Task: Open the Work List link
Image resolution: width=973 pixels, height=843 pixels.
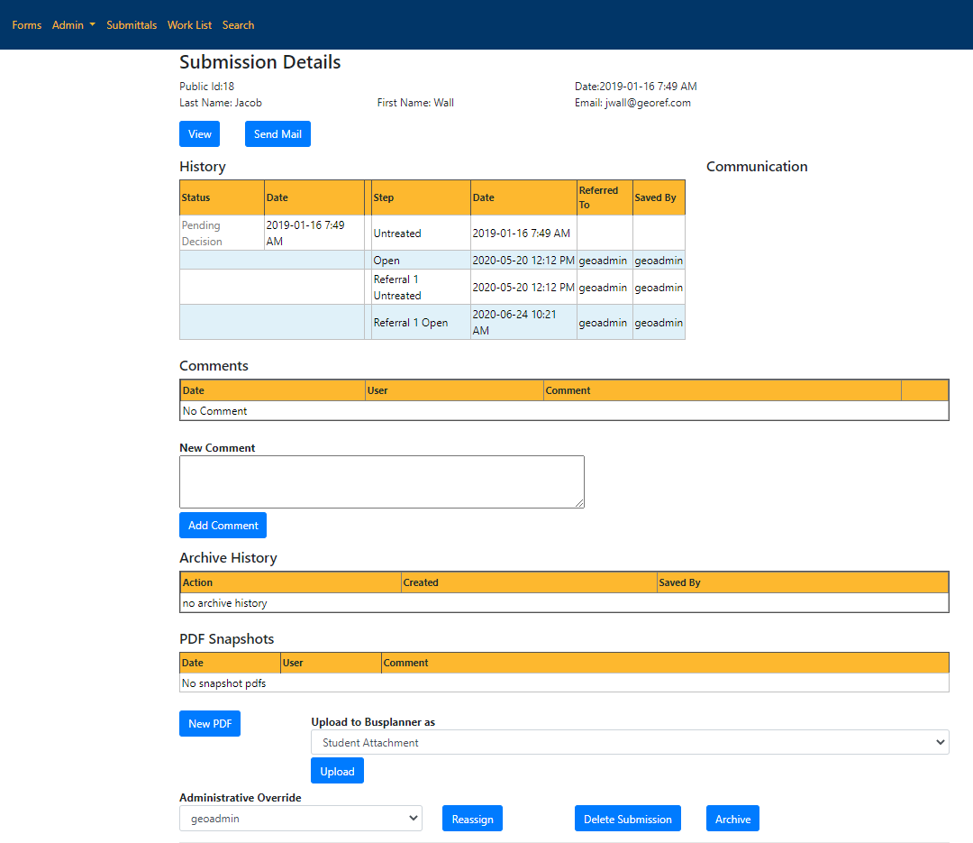Action: (189, 25)
